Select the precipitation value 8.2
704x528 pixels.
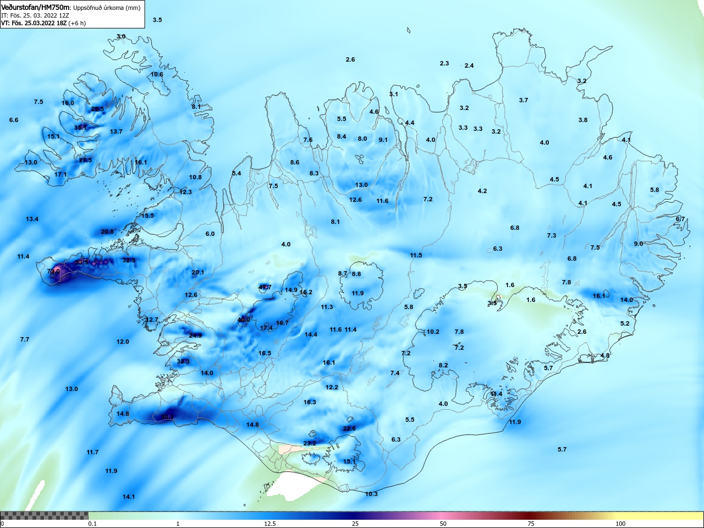point(443,366)
